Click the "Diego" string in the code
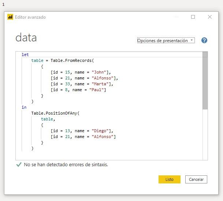Viewport: 223px width, 201px height. click(101, 131)
